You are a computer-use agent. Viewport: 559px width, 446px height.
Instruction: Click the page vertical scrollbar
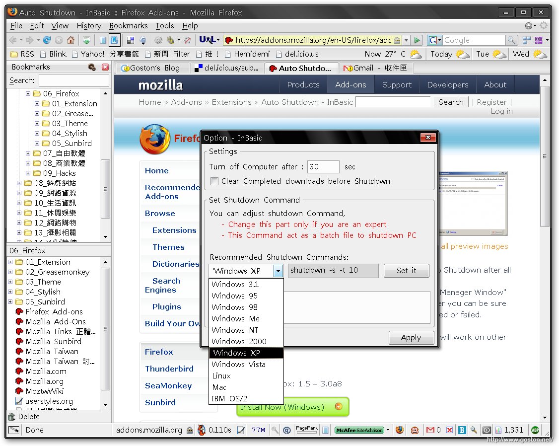pyautogui.click(x=545, y=155)
